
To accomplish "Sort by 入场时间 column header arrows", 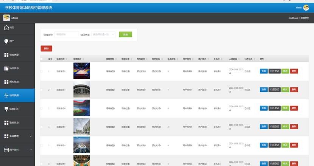I will pos(239,59).
